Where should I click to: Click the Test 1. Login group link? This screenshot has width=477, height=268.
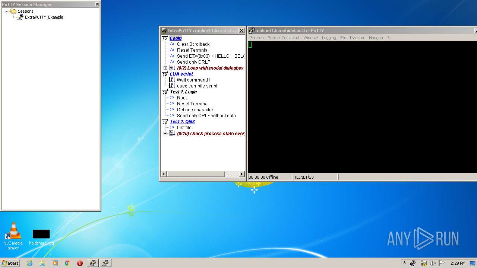(183, 92)
